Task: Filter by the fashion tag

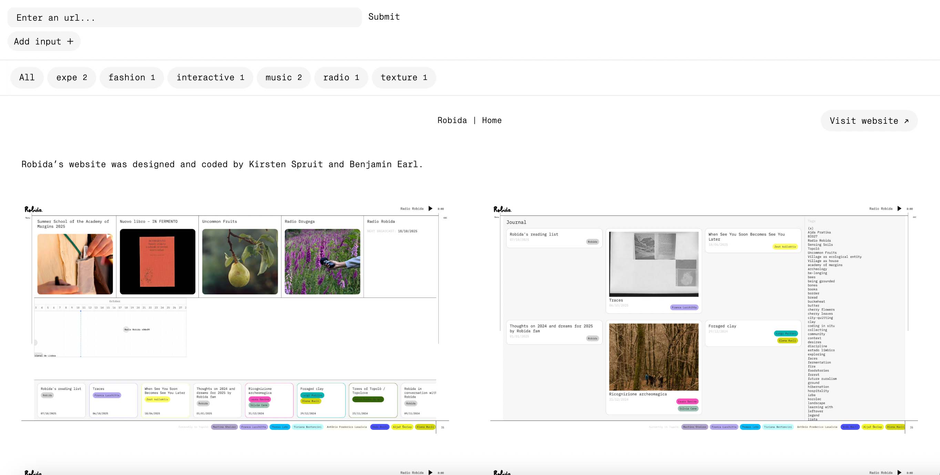Action: coord(132,78)
